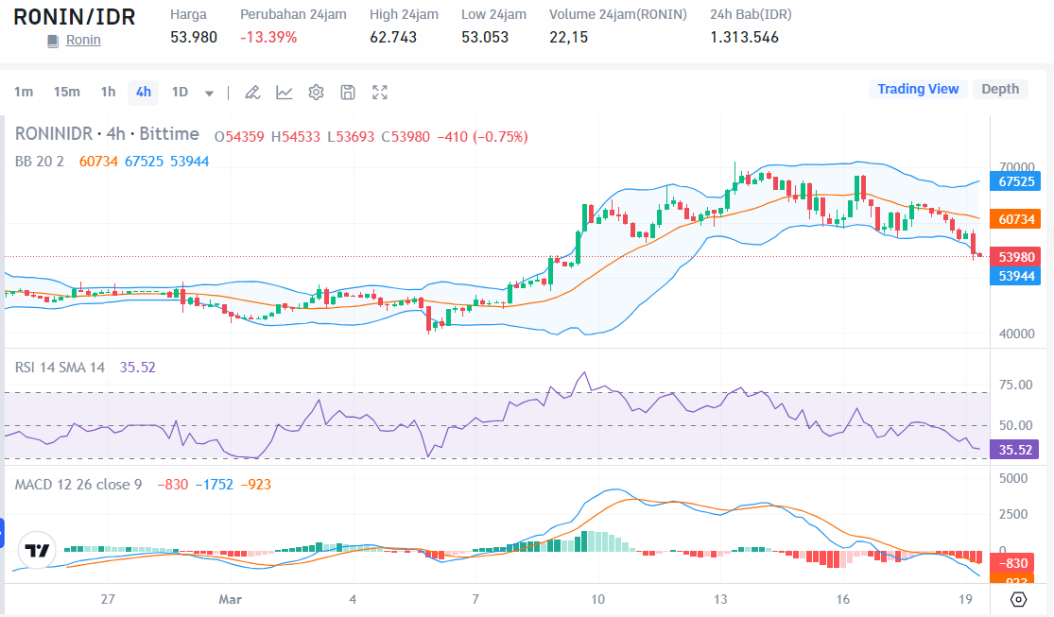Click the 10 date axis label

coord(597,599)
